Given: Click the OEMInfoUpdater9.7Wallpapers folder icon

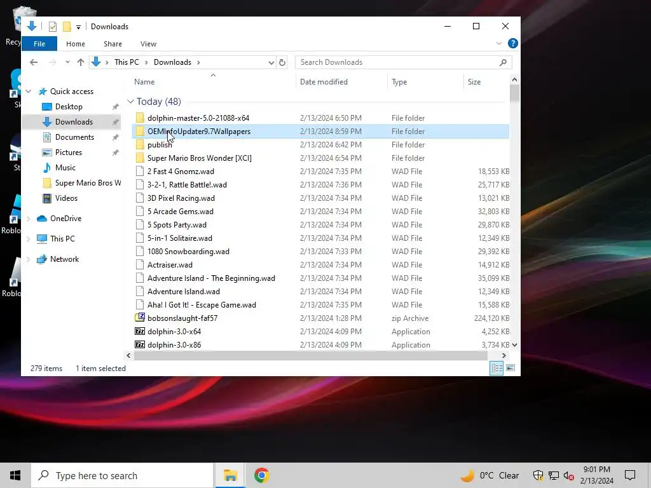Looking at the screenshot, I should (140, 132).
